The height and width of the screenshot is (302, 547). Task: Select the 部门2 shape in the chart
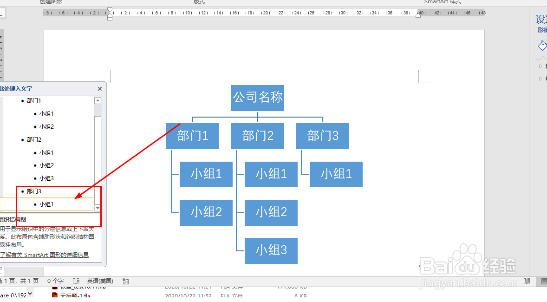[257, 136]
